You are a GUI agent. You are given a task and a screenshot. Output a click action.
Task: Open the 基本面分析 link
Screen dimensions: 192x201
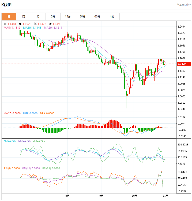tap(184, 5)
